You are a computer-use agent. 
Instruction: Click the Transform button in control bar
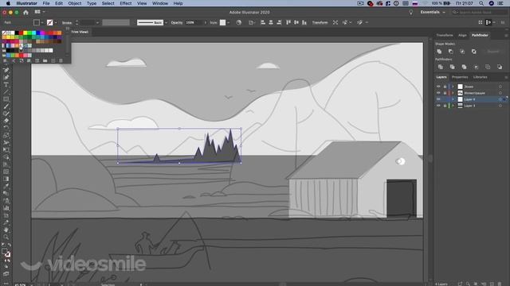(x=320, y=23)
